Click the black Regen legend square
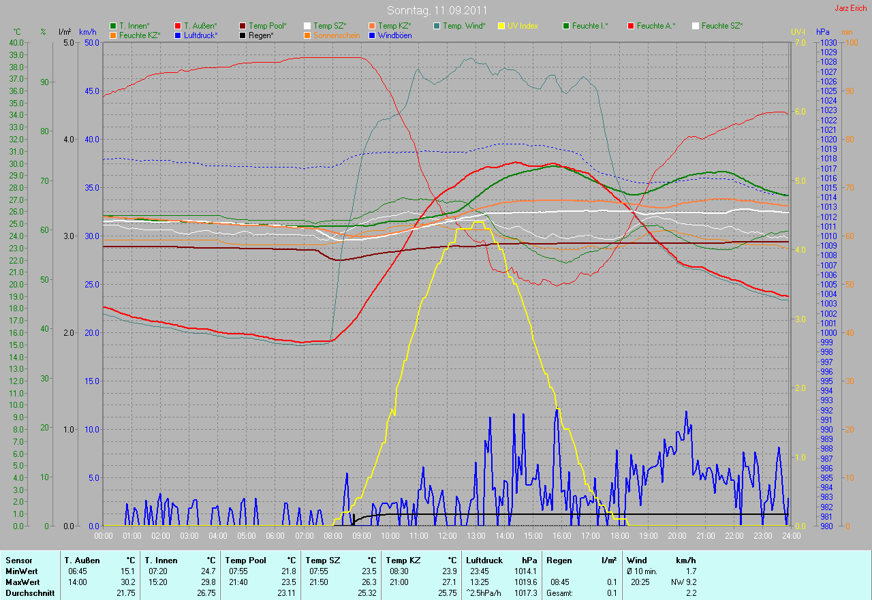The height and width of the screenshot is (600, 872). pyautogui.click(x=243, y=35)
